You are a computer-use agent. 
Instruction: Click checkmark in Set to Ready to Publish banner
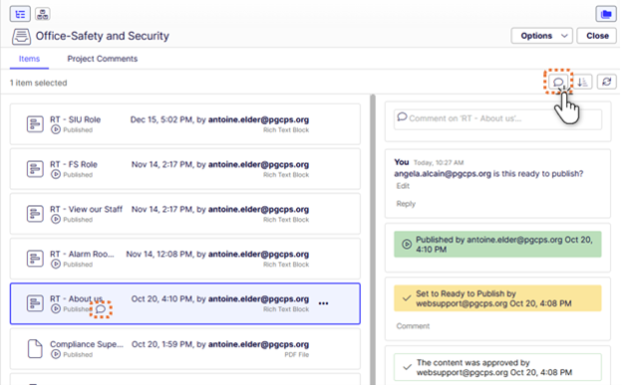tap(407, 297)
